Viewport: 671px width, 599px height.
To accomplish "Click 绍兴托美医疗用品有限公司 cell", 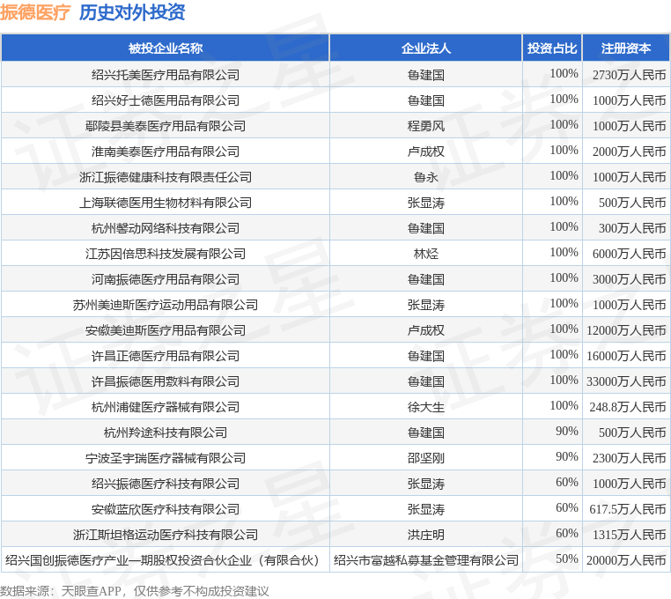I will [166, 75].
